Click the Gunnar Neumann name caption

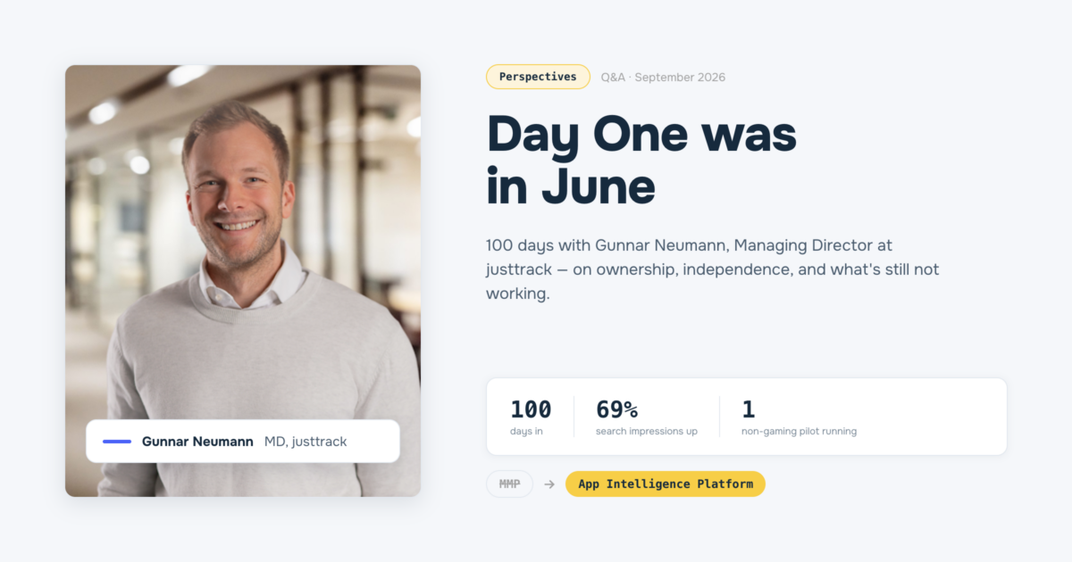197,442
